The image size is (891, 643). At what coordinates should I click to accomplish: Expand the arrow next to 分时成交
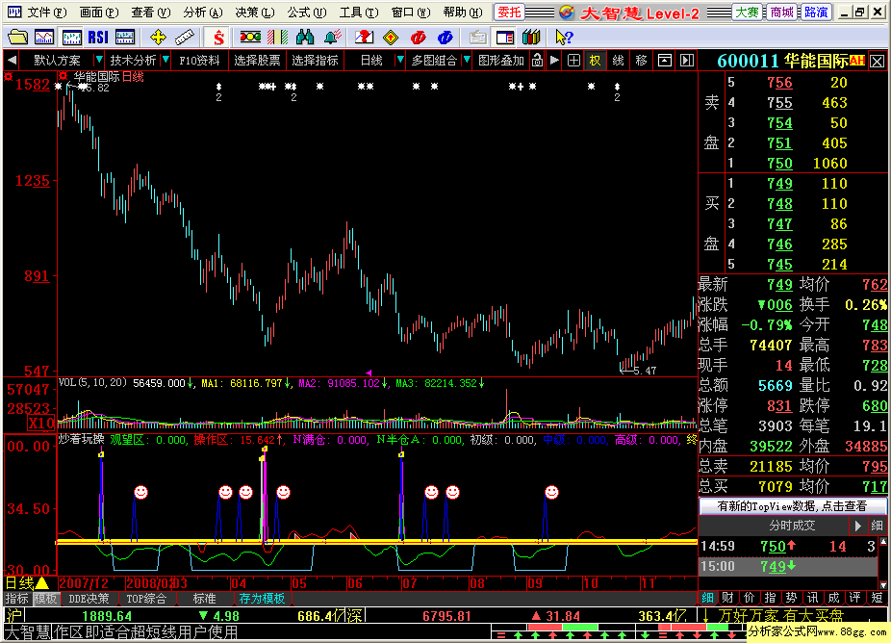tap(858, 526)
